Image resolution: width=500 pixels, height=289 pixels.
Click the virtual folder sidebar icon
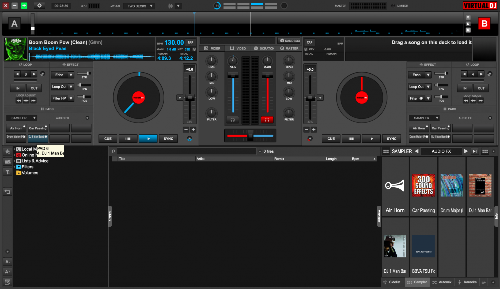click(7, 162)
